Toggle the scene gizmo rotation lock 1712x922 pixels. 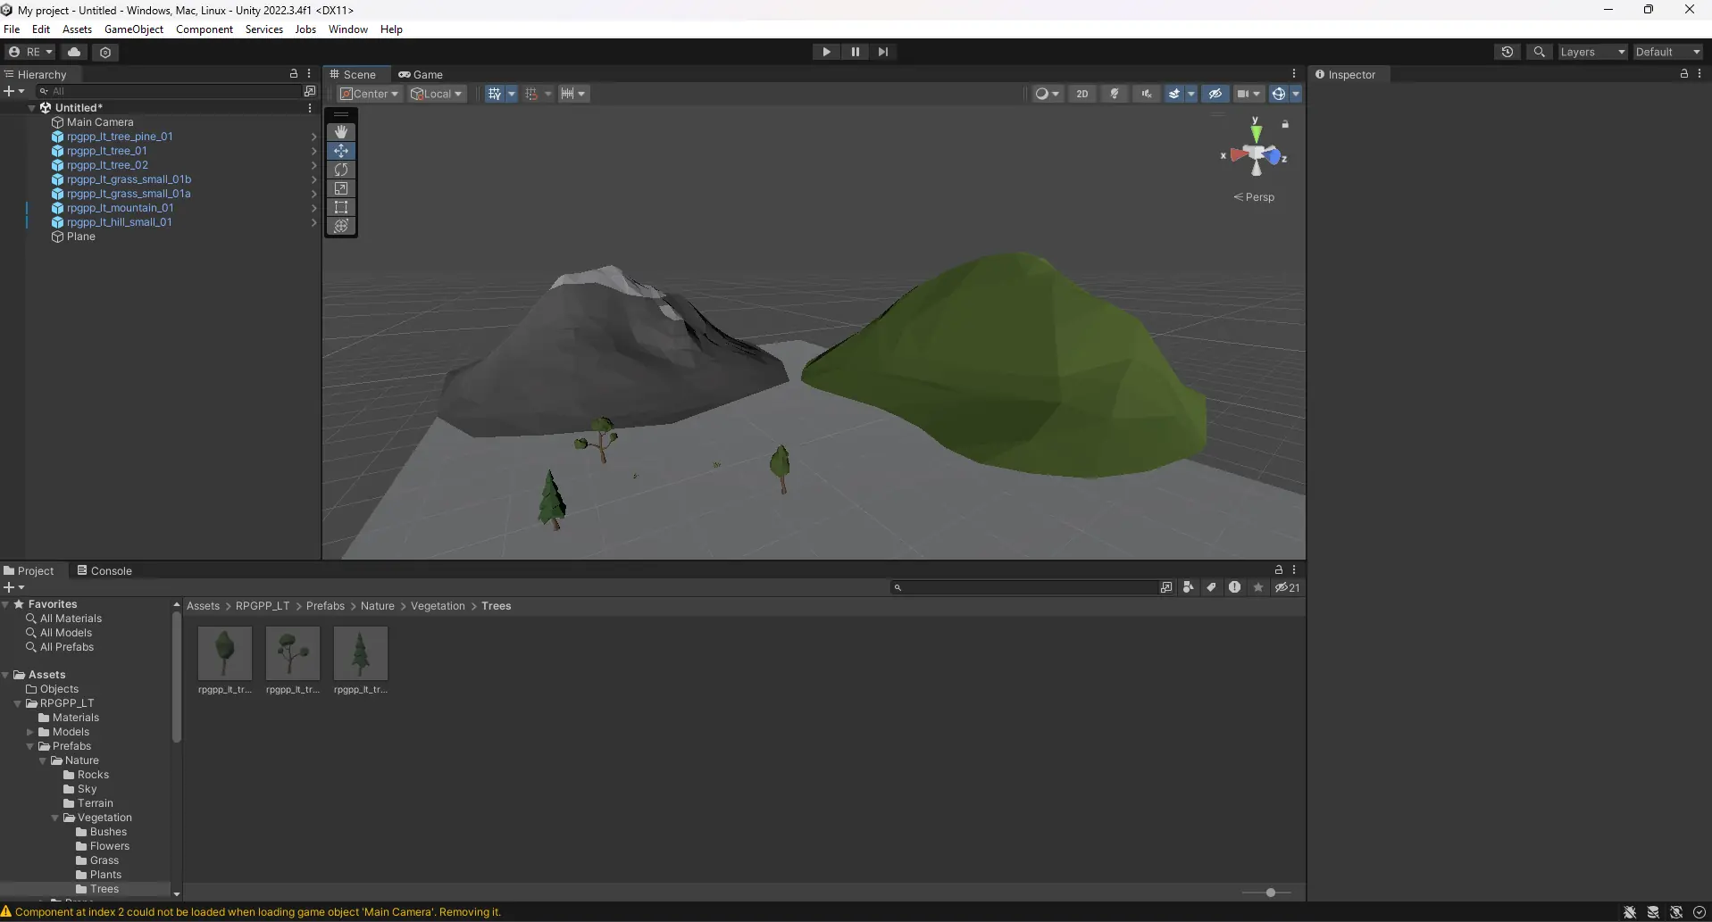click(1285, 124)
